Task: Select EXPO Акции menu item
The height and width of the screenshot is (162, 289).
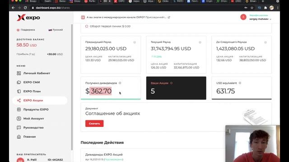Action: pyautogui.click(x=40, y=100)
